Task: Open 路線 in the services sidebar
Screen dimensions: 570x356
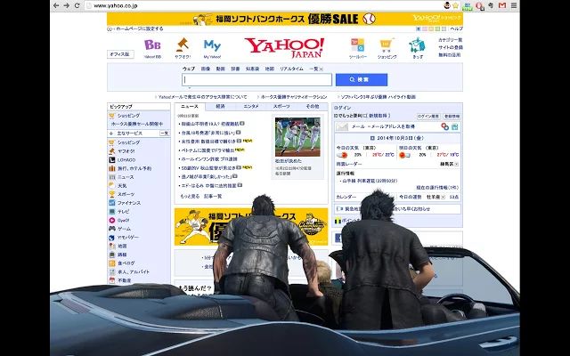Action: point(122,255)
